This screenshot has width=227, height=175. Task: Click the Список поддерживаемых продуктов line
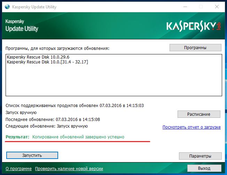coord(75,105)
